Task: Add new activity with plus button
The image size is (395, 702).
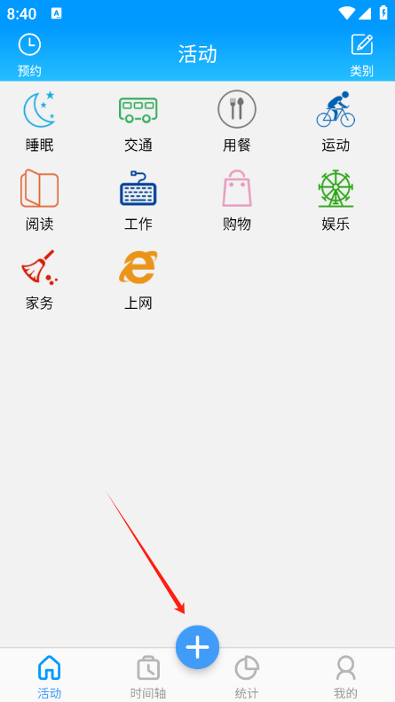Action: point(197,647)
